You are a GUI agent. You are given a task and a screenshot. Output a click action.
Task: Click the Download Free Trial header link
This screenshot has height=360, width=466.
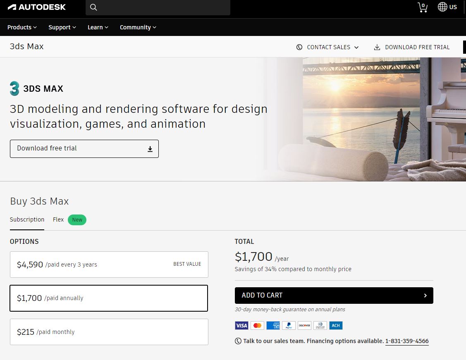411,47
